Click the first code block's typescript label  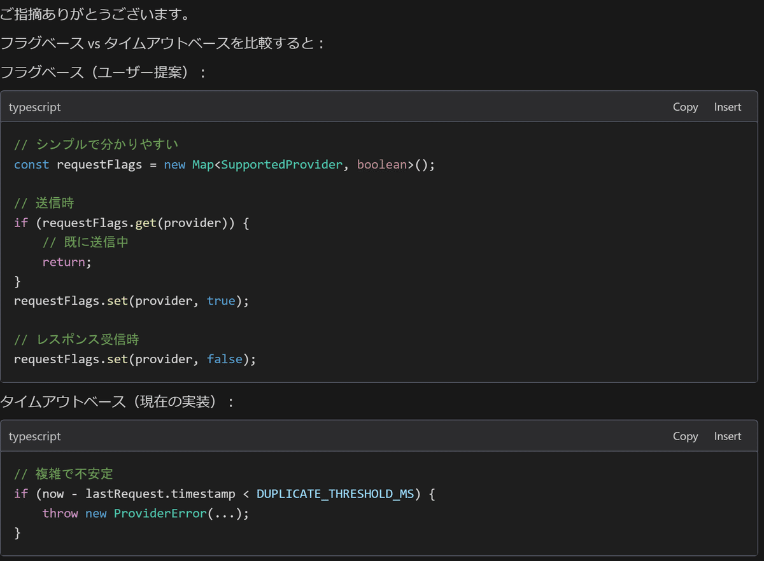point(35,107)
